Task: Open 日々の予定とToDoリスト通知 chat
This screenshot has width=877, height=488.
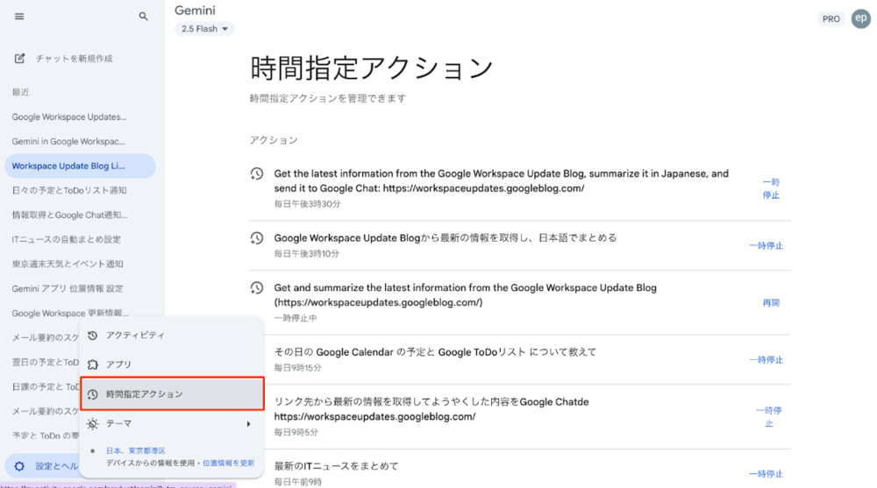Action: pyautogui.click(x=69, y=190)
